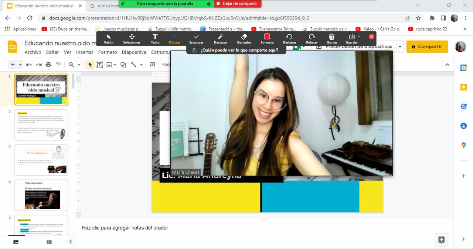Open Google Keep in side panel
This screenshot has width=473, height=249.
tap(463, 87)
